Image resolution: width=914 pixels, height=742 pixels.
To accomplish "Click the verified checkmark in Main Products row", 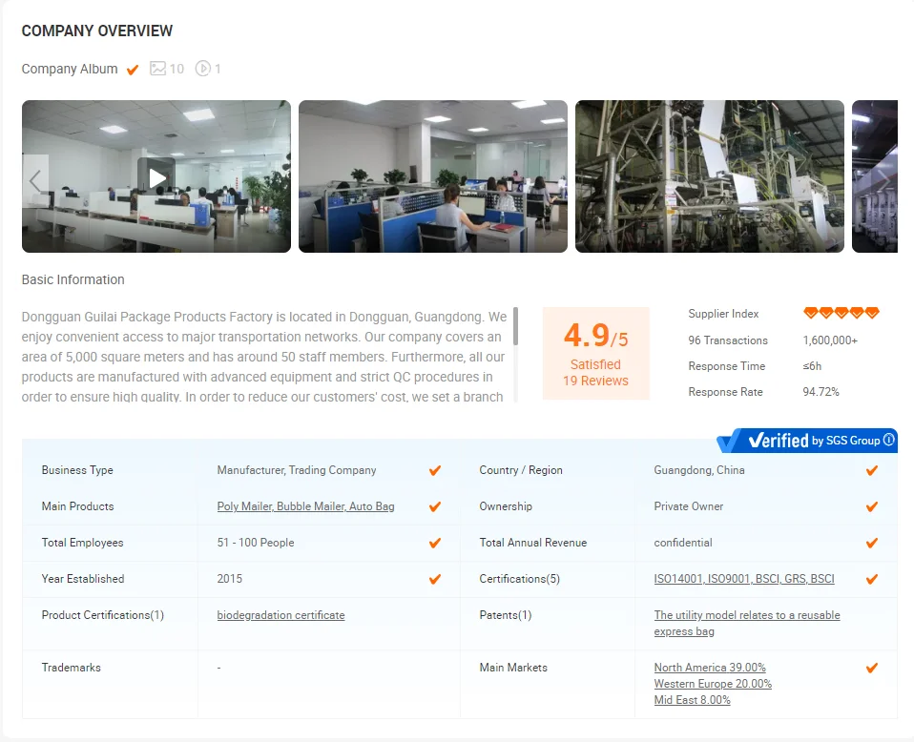I will [x=435, y=506].
